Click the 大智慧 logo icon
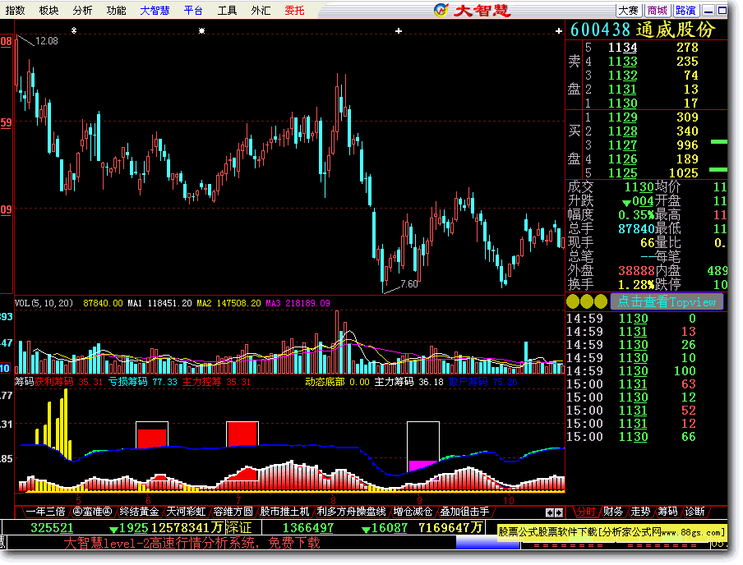 click(441, 10)
